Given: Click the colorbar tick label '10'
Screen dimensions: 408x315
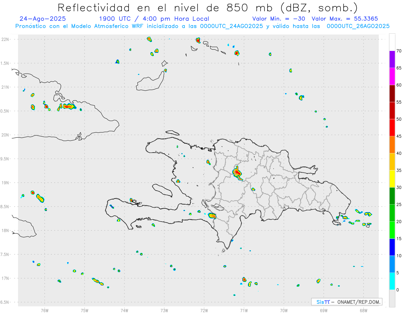Looking at the screenshot, I should click(x=399, y=256).
